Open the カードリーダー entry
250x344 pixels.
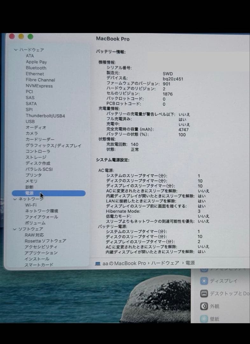(x=40, y=139)
